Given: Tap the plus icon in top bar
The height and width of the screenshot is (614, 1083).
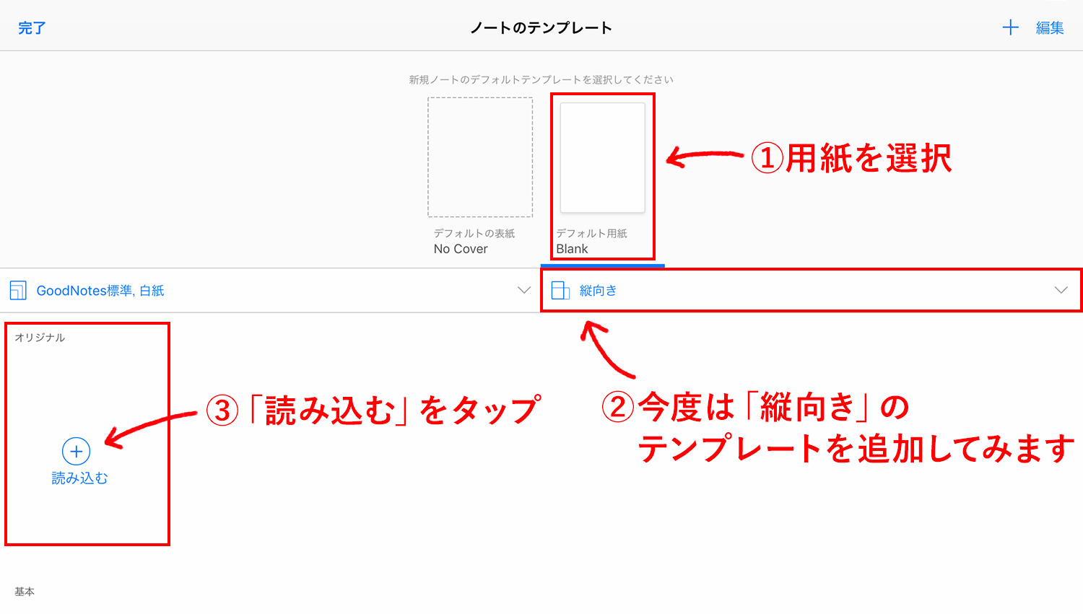Looking at the screenshot, I should [x=1010, y=27].
